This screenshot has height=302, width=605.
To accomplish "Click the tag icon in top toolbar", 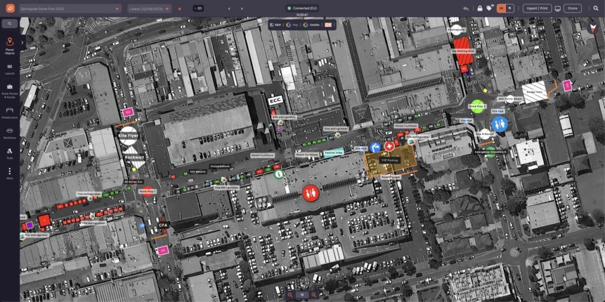I will click(489, 8).
